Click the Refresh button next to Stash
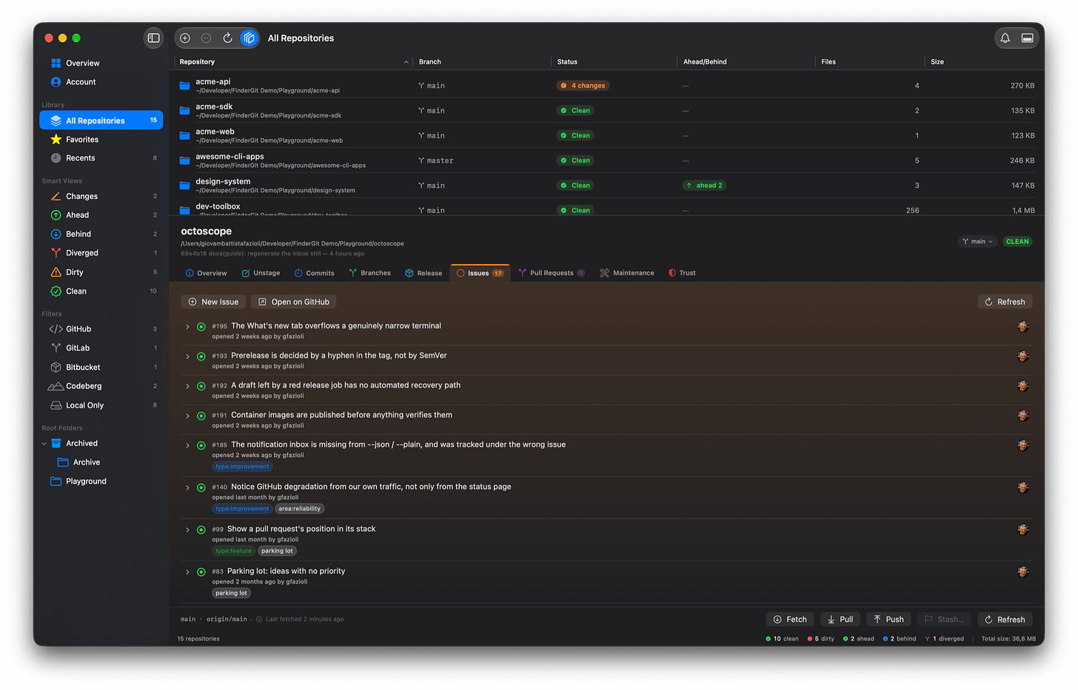Viewport: 1078px width, 690px height. pos(1005,620)
